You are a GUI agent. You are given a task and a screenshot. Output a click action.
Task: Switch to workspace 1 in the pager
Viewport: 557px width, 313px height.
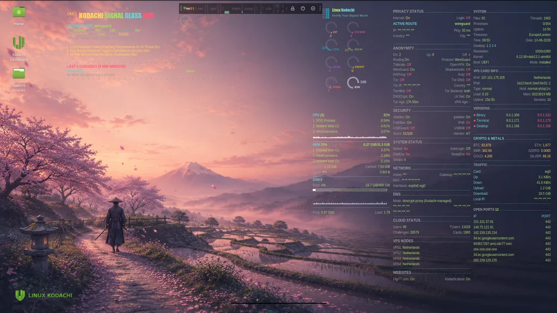point(277,6)
